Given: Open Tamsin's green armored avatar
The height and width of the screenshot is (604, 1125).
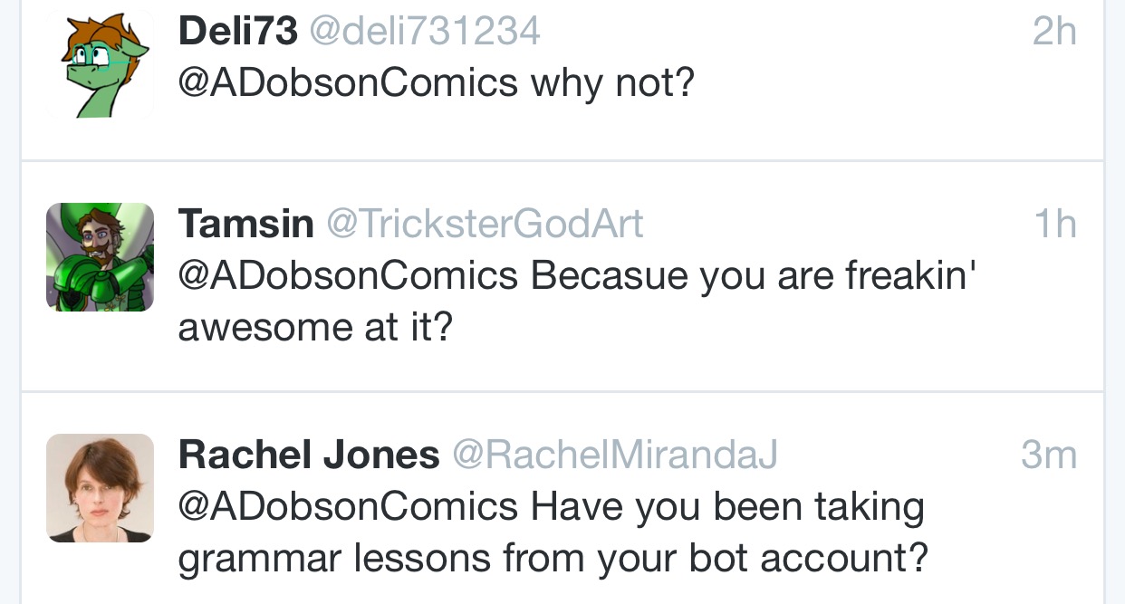Looking at the screenshot, I should 100,257.
